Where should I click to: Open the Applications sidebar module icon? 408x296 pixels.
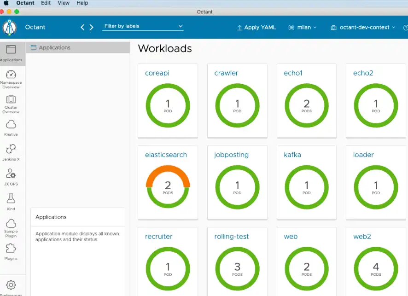(11, 49)
